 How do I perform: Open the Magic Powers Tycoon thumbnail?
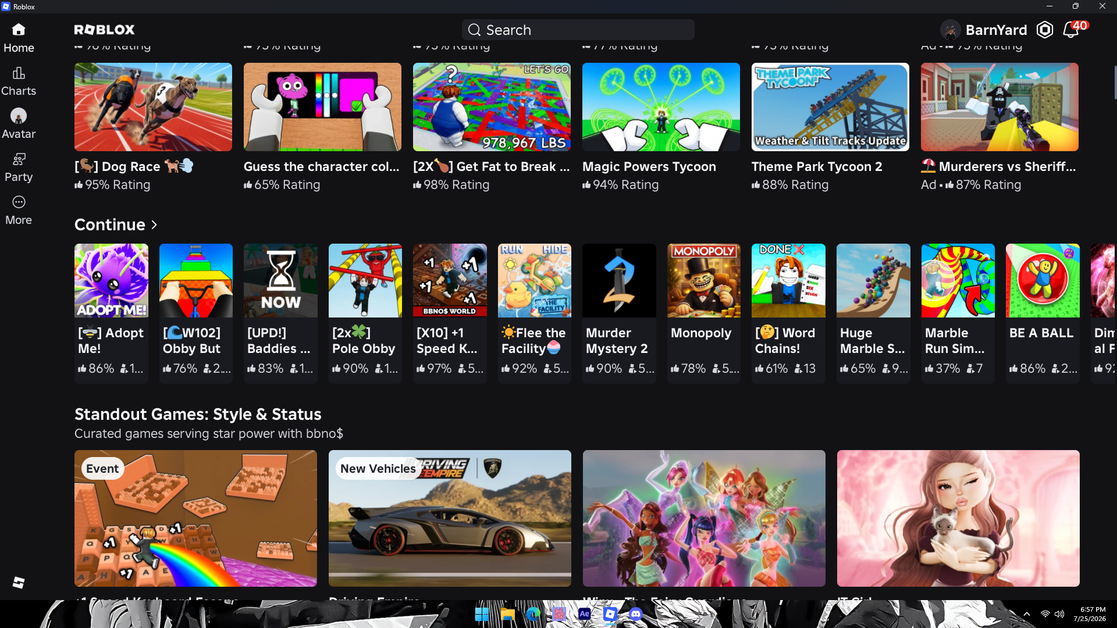661,107
